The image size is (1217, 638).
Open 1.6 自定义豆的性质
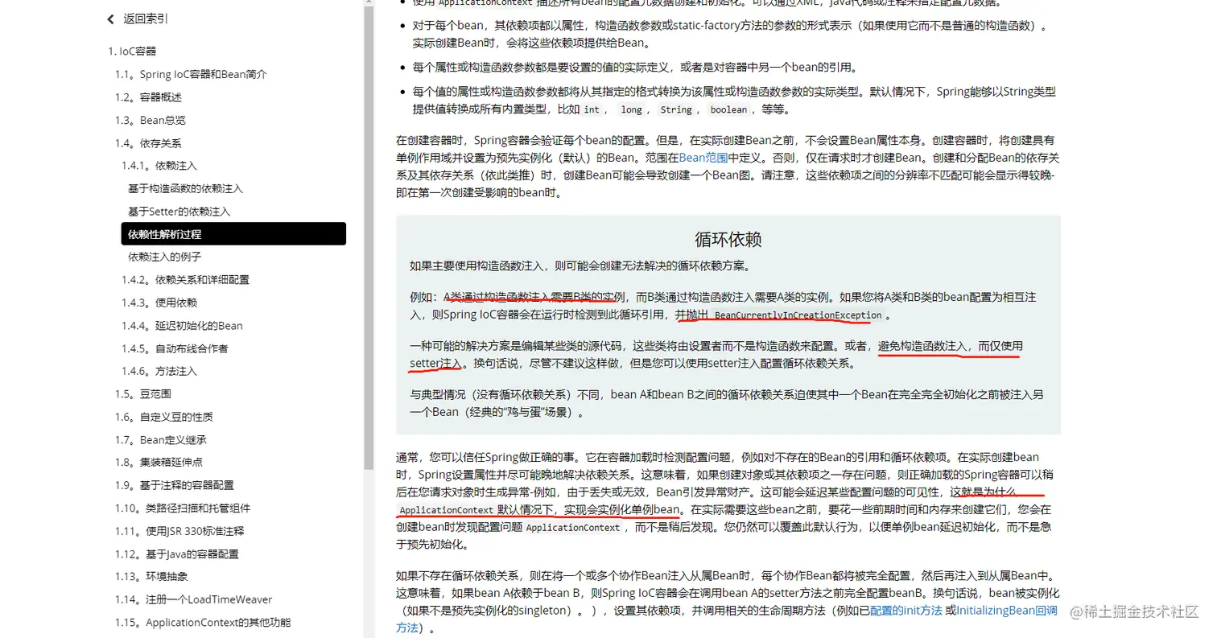tap(163, 418)
